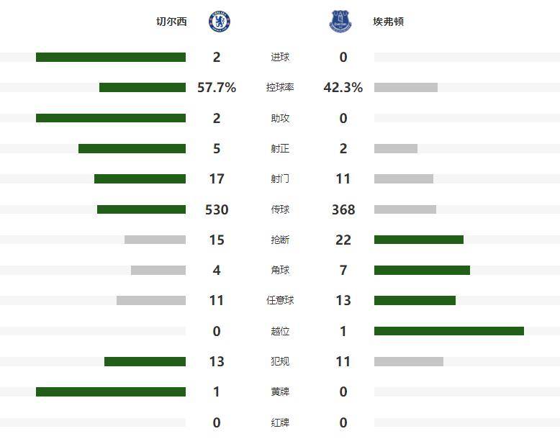Select the 埃弗顿 team name

point(389,22)
